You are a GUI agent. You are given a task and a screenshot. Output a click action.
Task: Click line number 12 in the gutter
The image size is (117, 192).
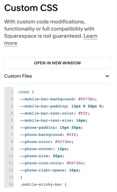tap(11, 170)
